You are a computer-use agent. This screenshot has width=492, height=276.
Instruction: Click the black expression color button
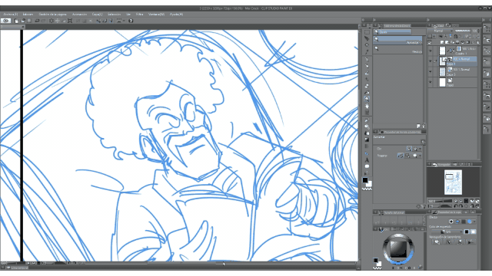pos(467,232)
